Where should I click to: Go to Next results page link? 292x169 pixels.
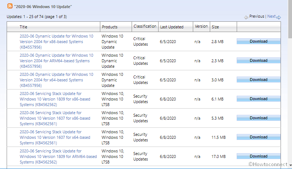pos(271,16)
